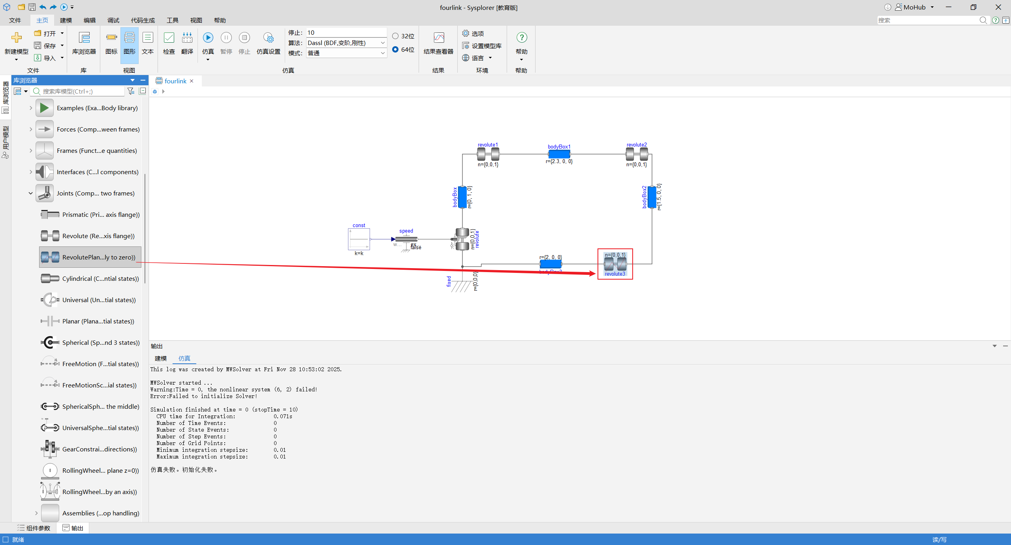Click the collapse-all icon in library browser

point(143,91)
